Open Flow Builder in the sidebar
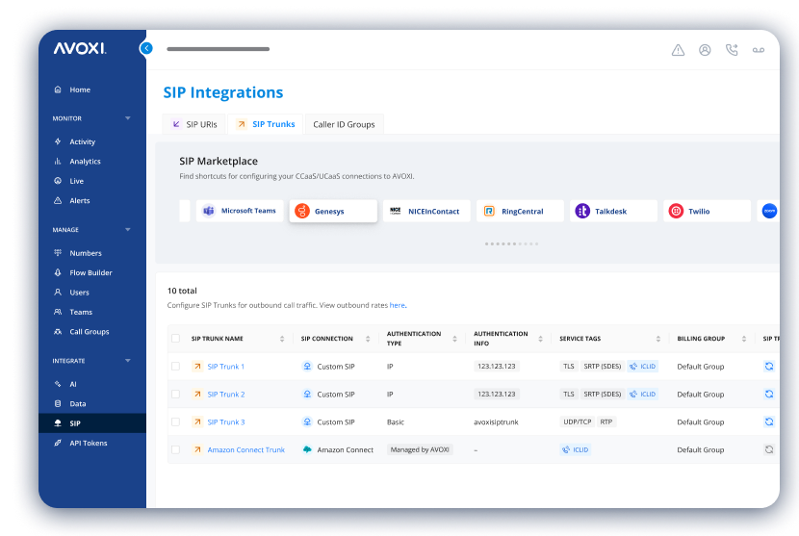The width and height of the screenshot is (799, 536). tap(90, 272)
